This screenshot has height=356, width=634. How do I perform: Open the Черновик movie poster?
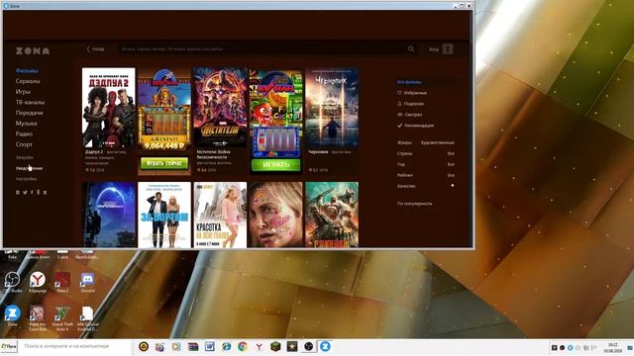[x=332, y=108]
